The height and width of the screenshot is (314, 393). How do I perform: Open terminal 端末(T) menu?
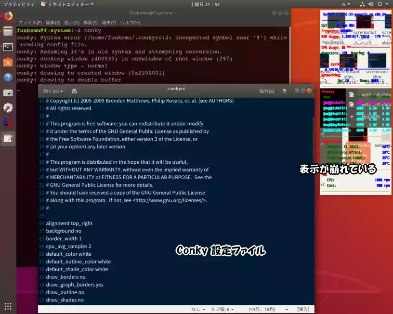[x=109, y=23]
